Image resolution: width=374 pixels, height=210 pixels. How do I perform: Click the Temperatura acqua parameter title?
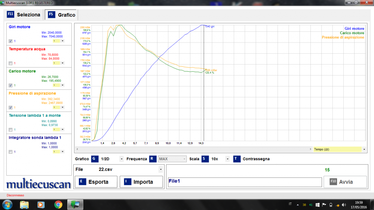click(x=27, y=49)
